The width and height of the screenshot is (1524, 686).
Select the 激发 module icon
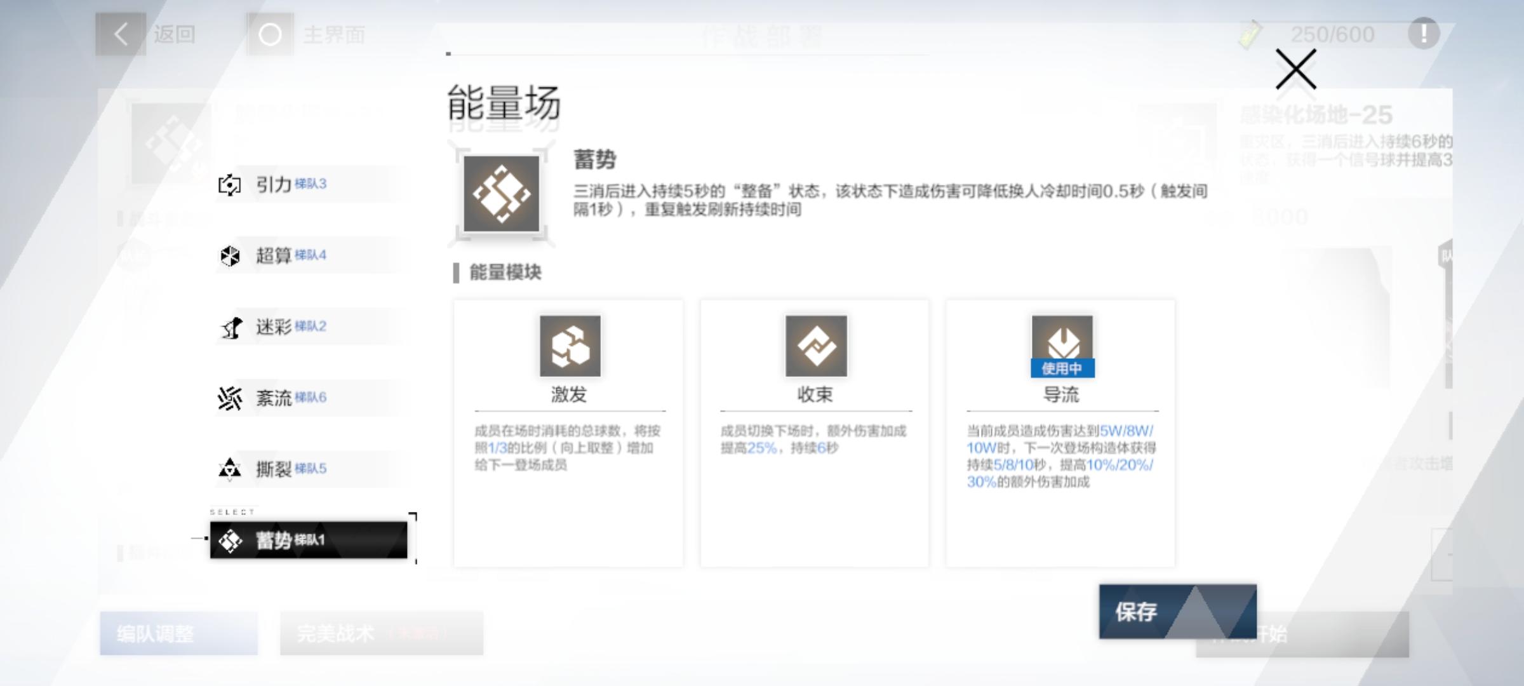pyautogui.click(x=570, y=346)
